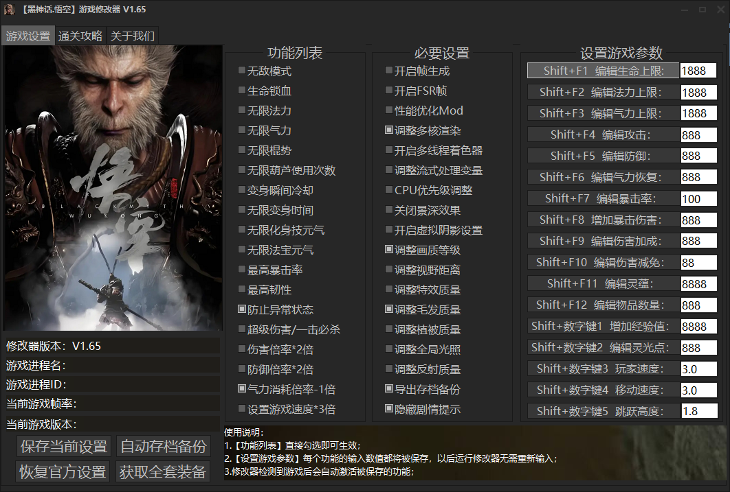
Task: Click the 跳跃高度 field showing 1.8
Action: click(698, 411)
